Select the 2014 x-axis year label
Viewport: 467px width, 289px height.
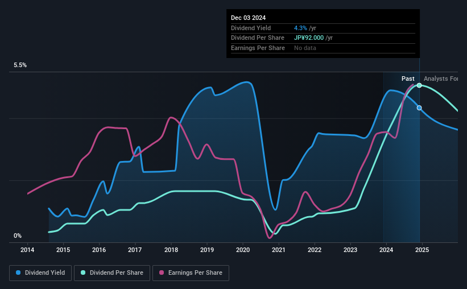pos(28,250)
